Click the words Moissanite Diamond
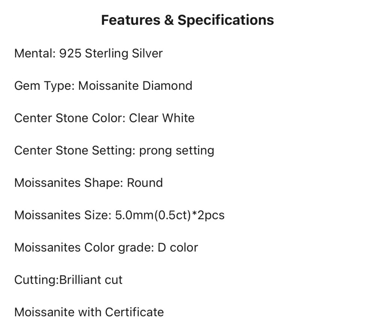Image resolution: width=375 pixels, height=332 pixels. [135, 86]
